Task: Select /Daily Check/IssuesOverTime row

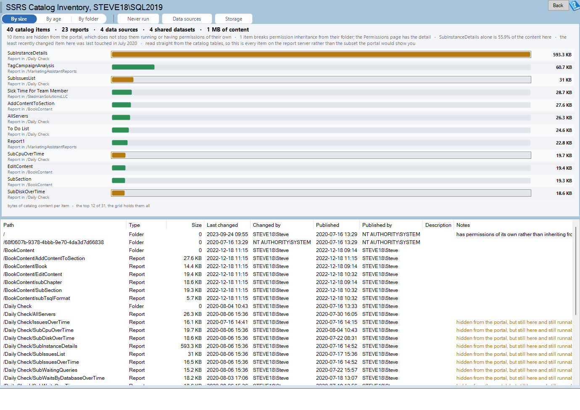Action: click(x=287, y=322)
